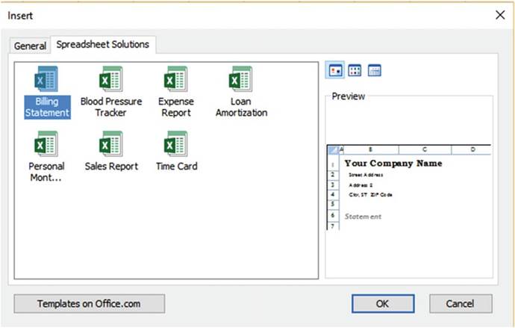515x328 pixels.
Task: Switch to Details view
Action: tap(375, 71)
